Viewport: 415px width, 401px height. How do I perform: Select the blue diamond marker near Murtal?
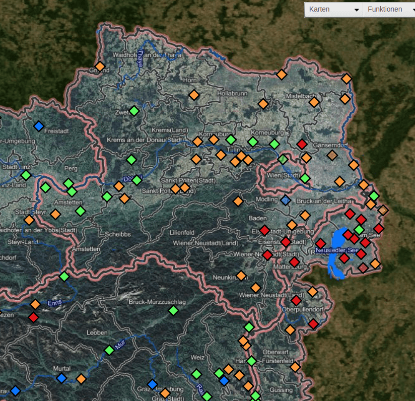click(62, 377)
